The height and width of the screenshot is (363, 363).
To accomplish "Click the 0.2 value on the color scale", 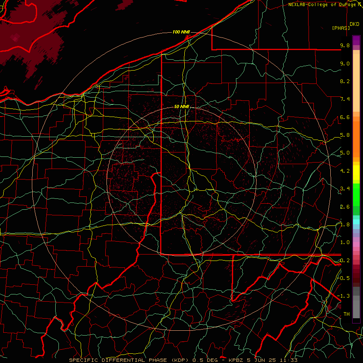I will (345, 260).
